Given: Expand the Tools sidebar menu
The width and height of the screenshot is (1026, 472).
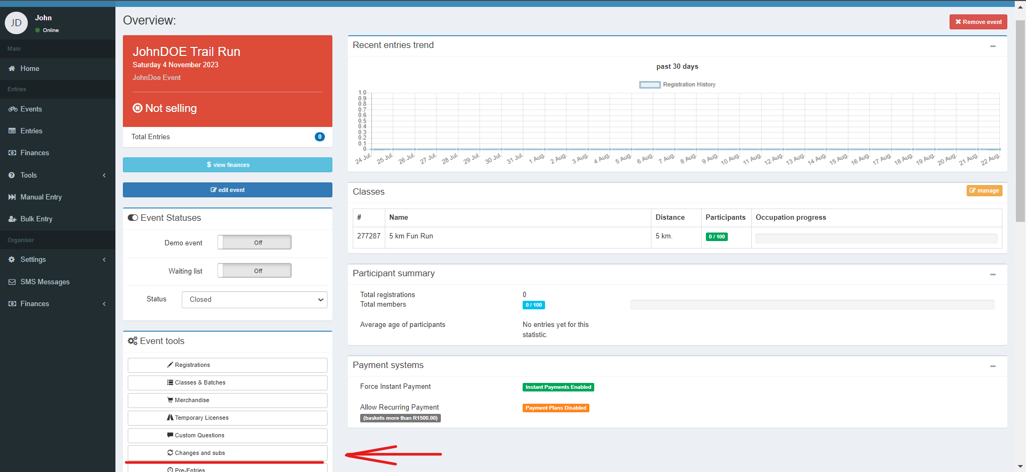Looking at the screenshot, I should tap(58, 175).
